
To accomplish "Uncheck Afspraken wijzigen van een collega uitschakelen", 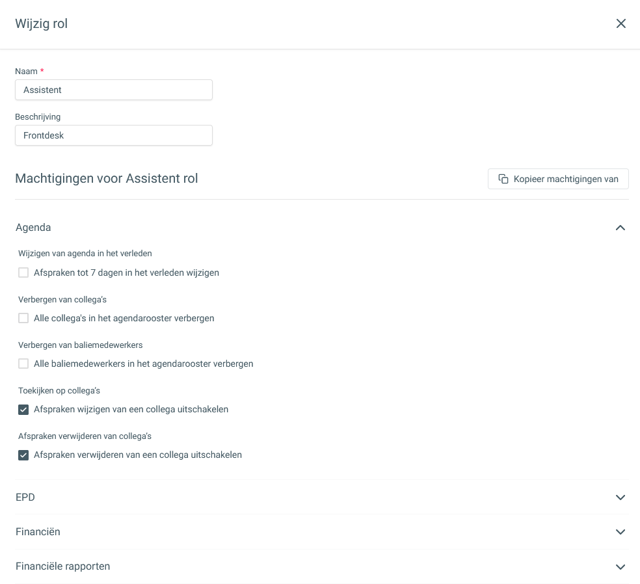I will pos(23,409).
